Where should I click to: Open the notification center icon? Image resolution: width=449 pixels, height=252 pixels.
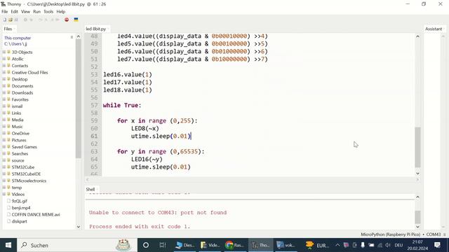(x=437, y=245)
